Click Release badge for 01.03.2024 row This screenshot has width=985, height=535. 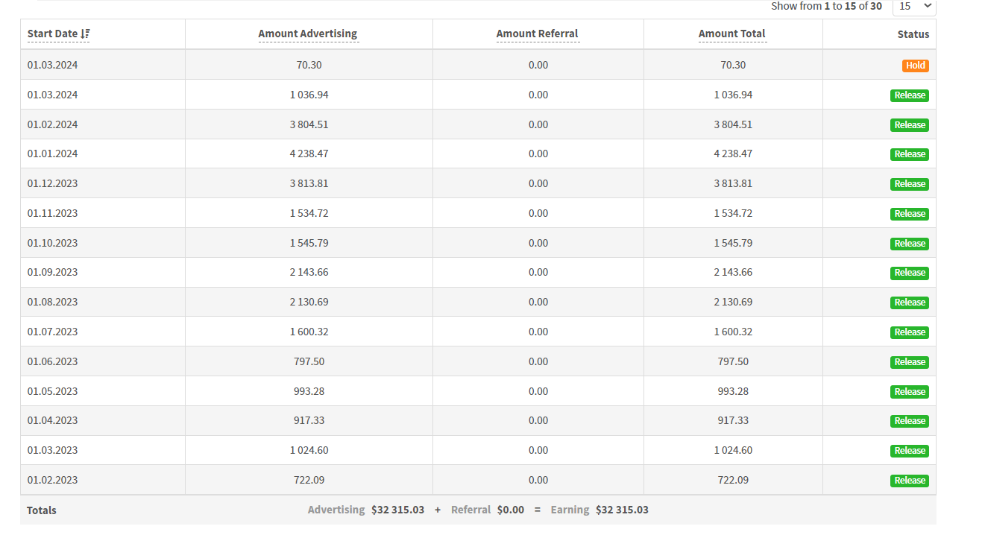[x=909, y=95]
